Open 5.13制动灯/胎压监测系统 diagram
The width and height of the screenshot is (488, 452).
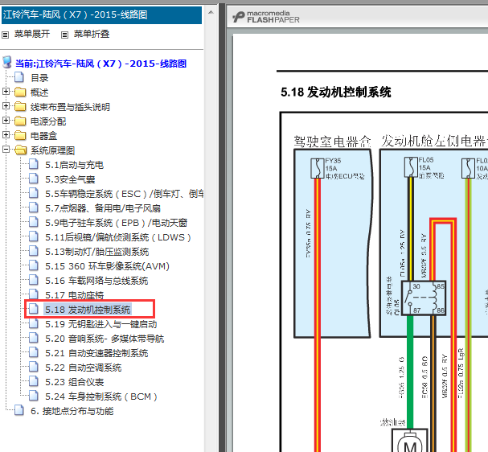coord(97,252)
